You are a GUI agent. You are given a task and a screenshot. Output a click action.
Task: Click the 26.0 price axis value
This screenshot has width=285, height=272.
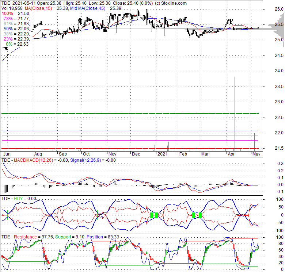point(279,9)
